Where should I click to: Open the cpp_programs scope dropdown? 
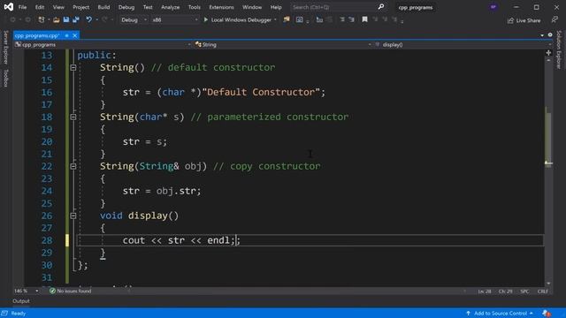tap(103, 45)
